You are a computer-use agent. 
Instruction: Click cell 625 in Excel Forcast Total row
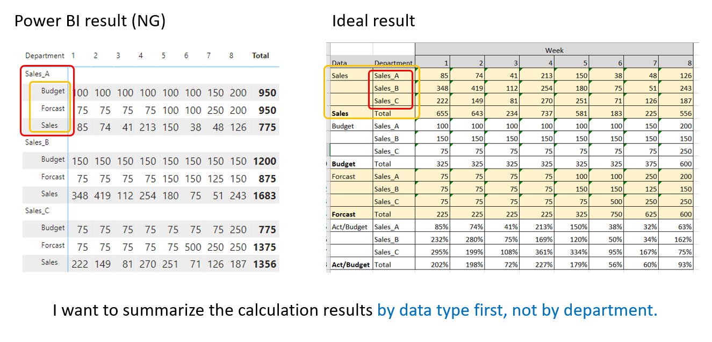[641, 214]
